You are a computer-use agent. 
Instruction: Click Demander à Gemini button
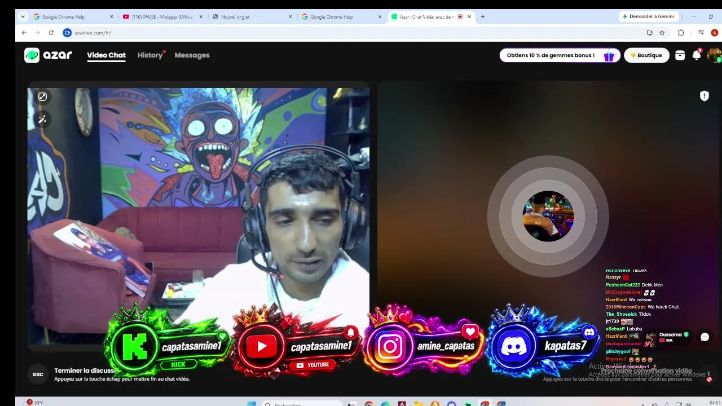(648, 16)
